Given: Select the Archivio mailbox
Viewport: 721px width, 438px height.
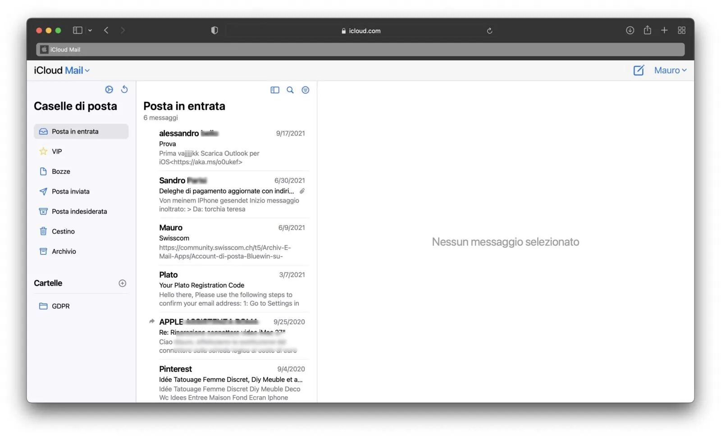Looking at the screenshot, I should pos(64,251).
